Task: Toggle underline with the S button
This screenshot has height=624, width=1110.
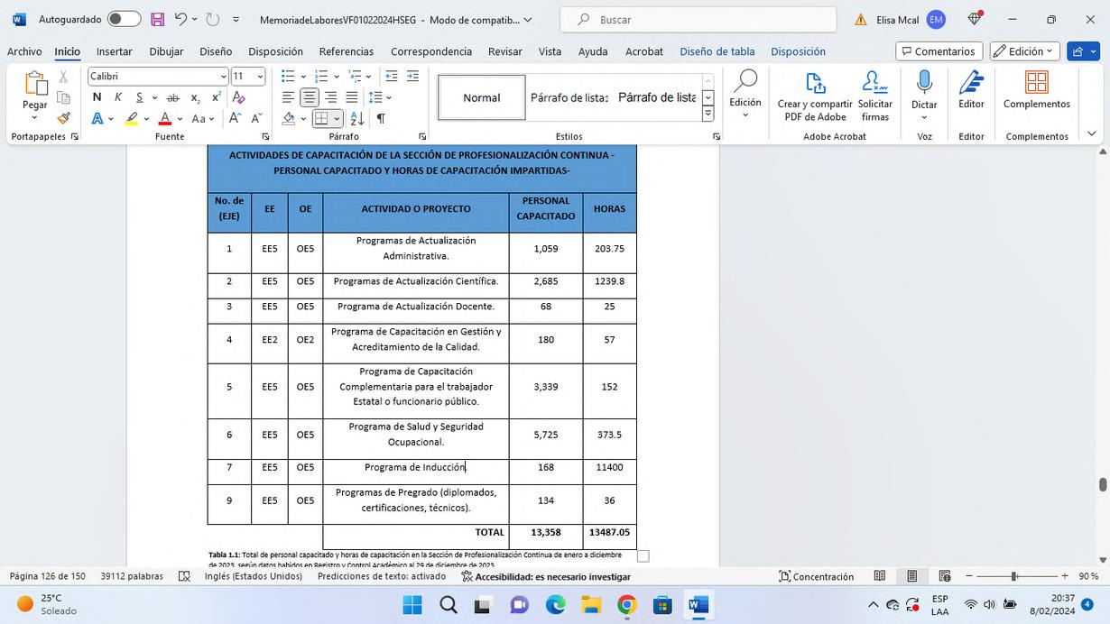Action: click(x=139, y=97)
